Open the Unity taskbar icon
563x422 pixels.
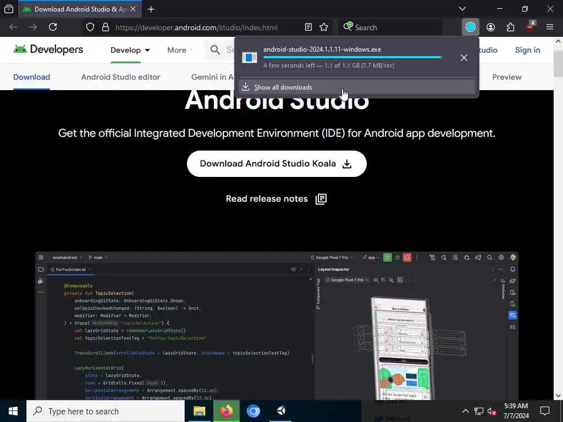coord(281,411)
